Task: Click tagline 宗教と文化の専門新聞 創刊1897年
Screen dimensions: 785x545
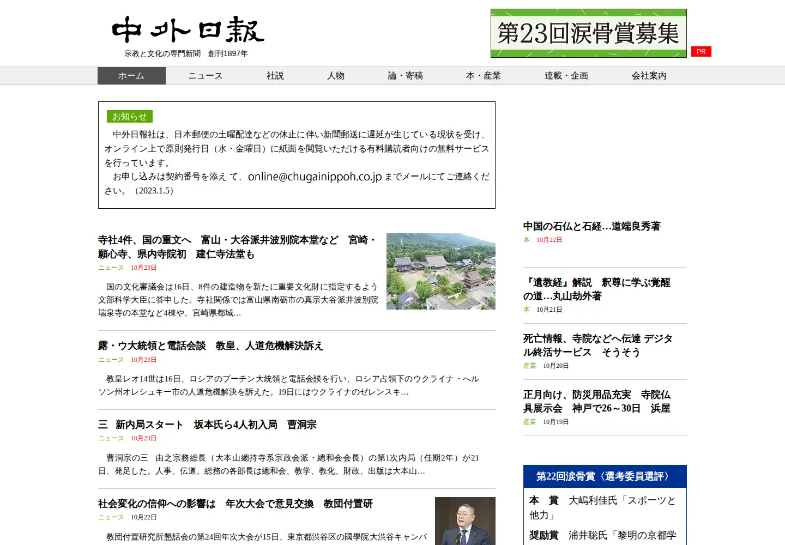Action: click(186, 53)
